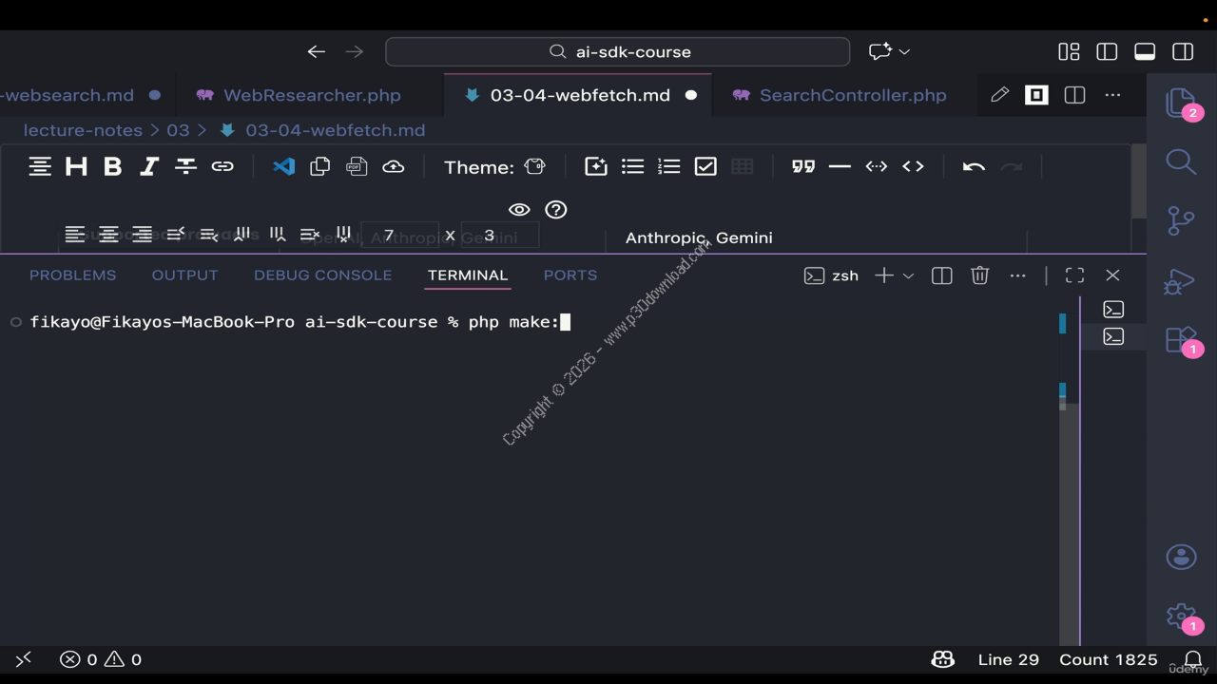Toggle the preview eye icon
The height and width of the screenshot is (684, 1217).
pos(519,210)
